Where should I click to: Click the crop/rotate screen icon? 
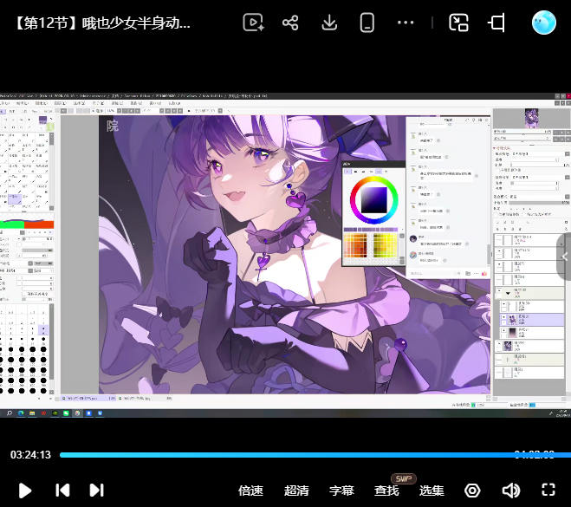point(496,23)
